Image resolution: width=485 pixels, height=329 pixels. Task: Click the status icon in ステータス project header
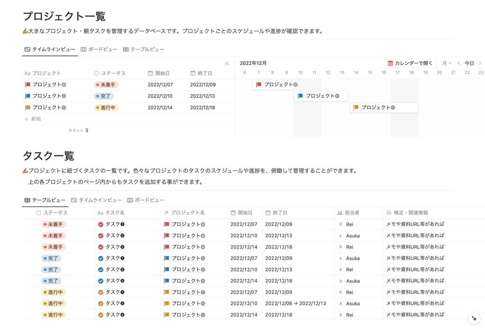click(x=97, y=73)
